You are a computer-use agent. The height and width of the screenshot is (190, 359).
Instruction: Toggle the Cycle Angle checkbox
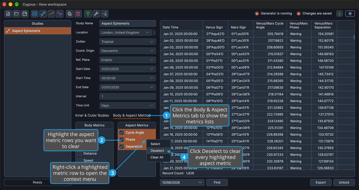pyautogui.click(x=122, y=133)
